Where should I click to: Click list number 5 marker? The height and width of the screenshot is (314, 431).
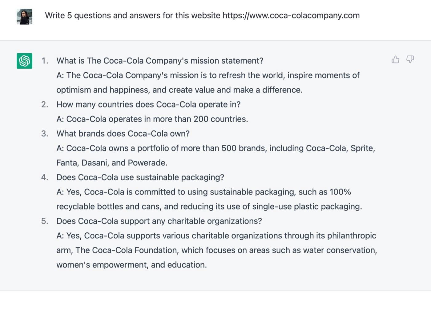[x=45, y=221]
